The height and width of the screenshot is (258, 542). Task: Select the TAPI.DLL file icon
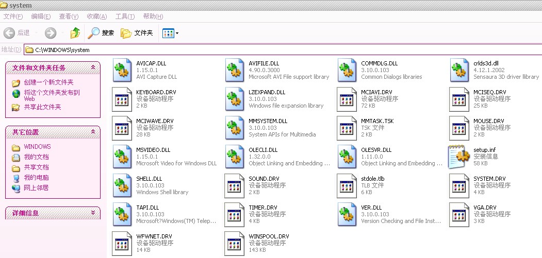click(122, 214)
